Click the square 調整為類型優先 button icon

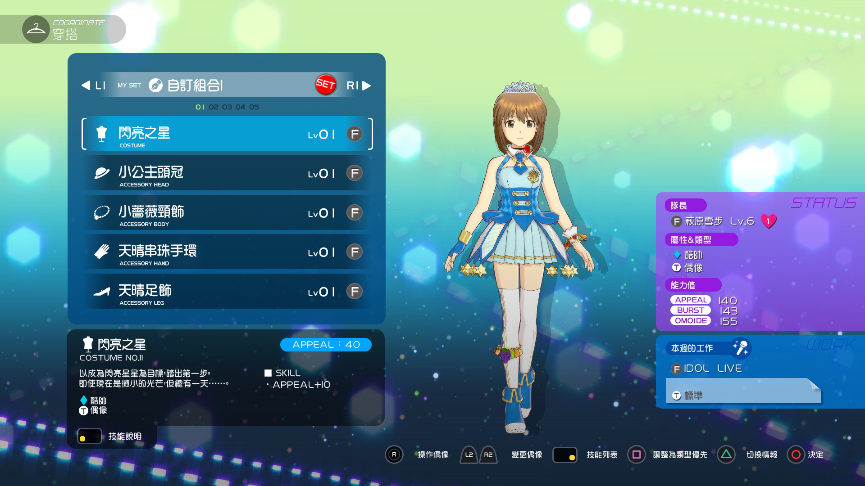click(x=636, y=454)
